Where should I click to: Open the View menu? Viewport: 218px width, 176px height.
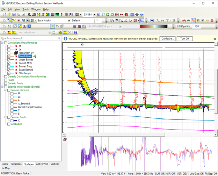tap(17, 9)
